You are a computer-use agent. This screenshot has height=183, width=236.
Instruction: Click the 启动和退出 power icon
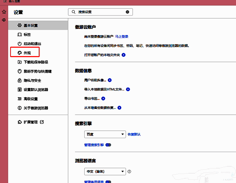point(20,44)
